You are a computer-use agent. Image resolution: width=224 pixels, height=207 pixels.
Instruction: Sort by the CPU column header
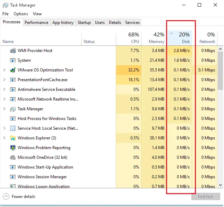point(129,38)
